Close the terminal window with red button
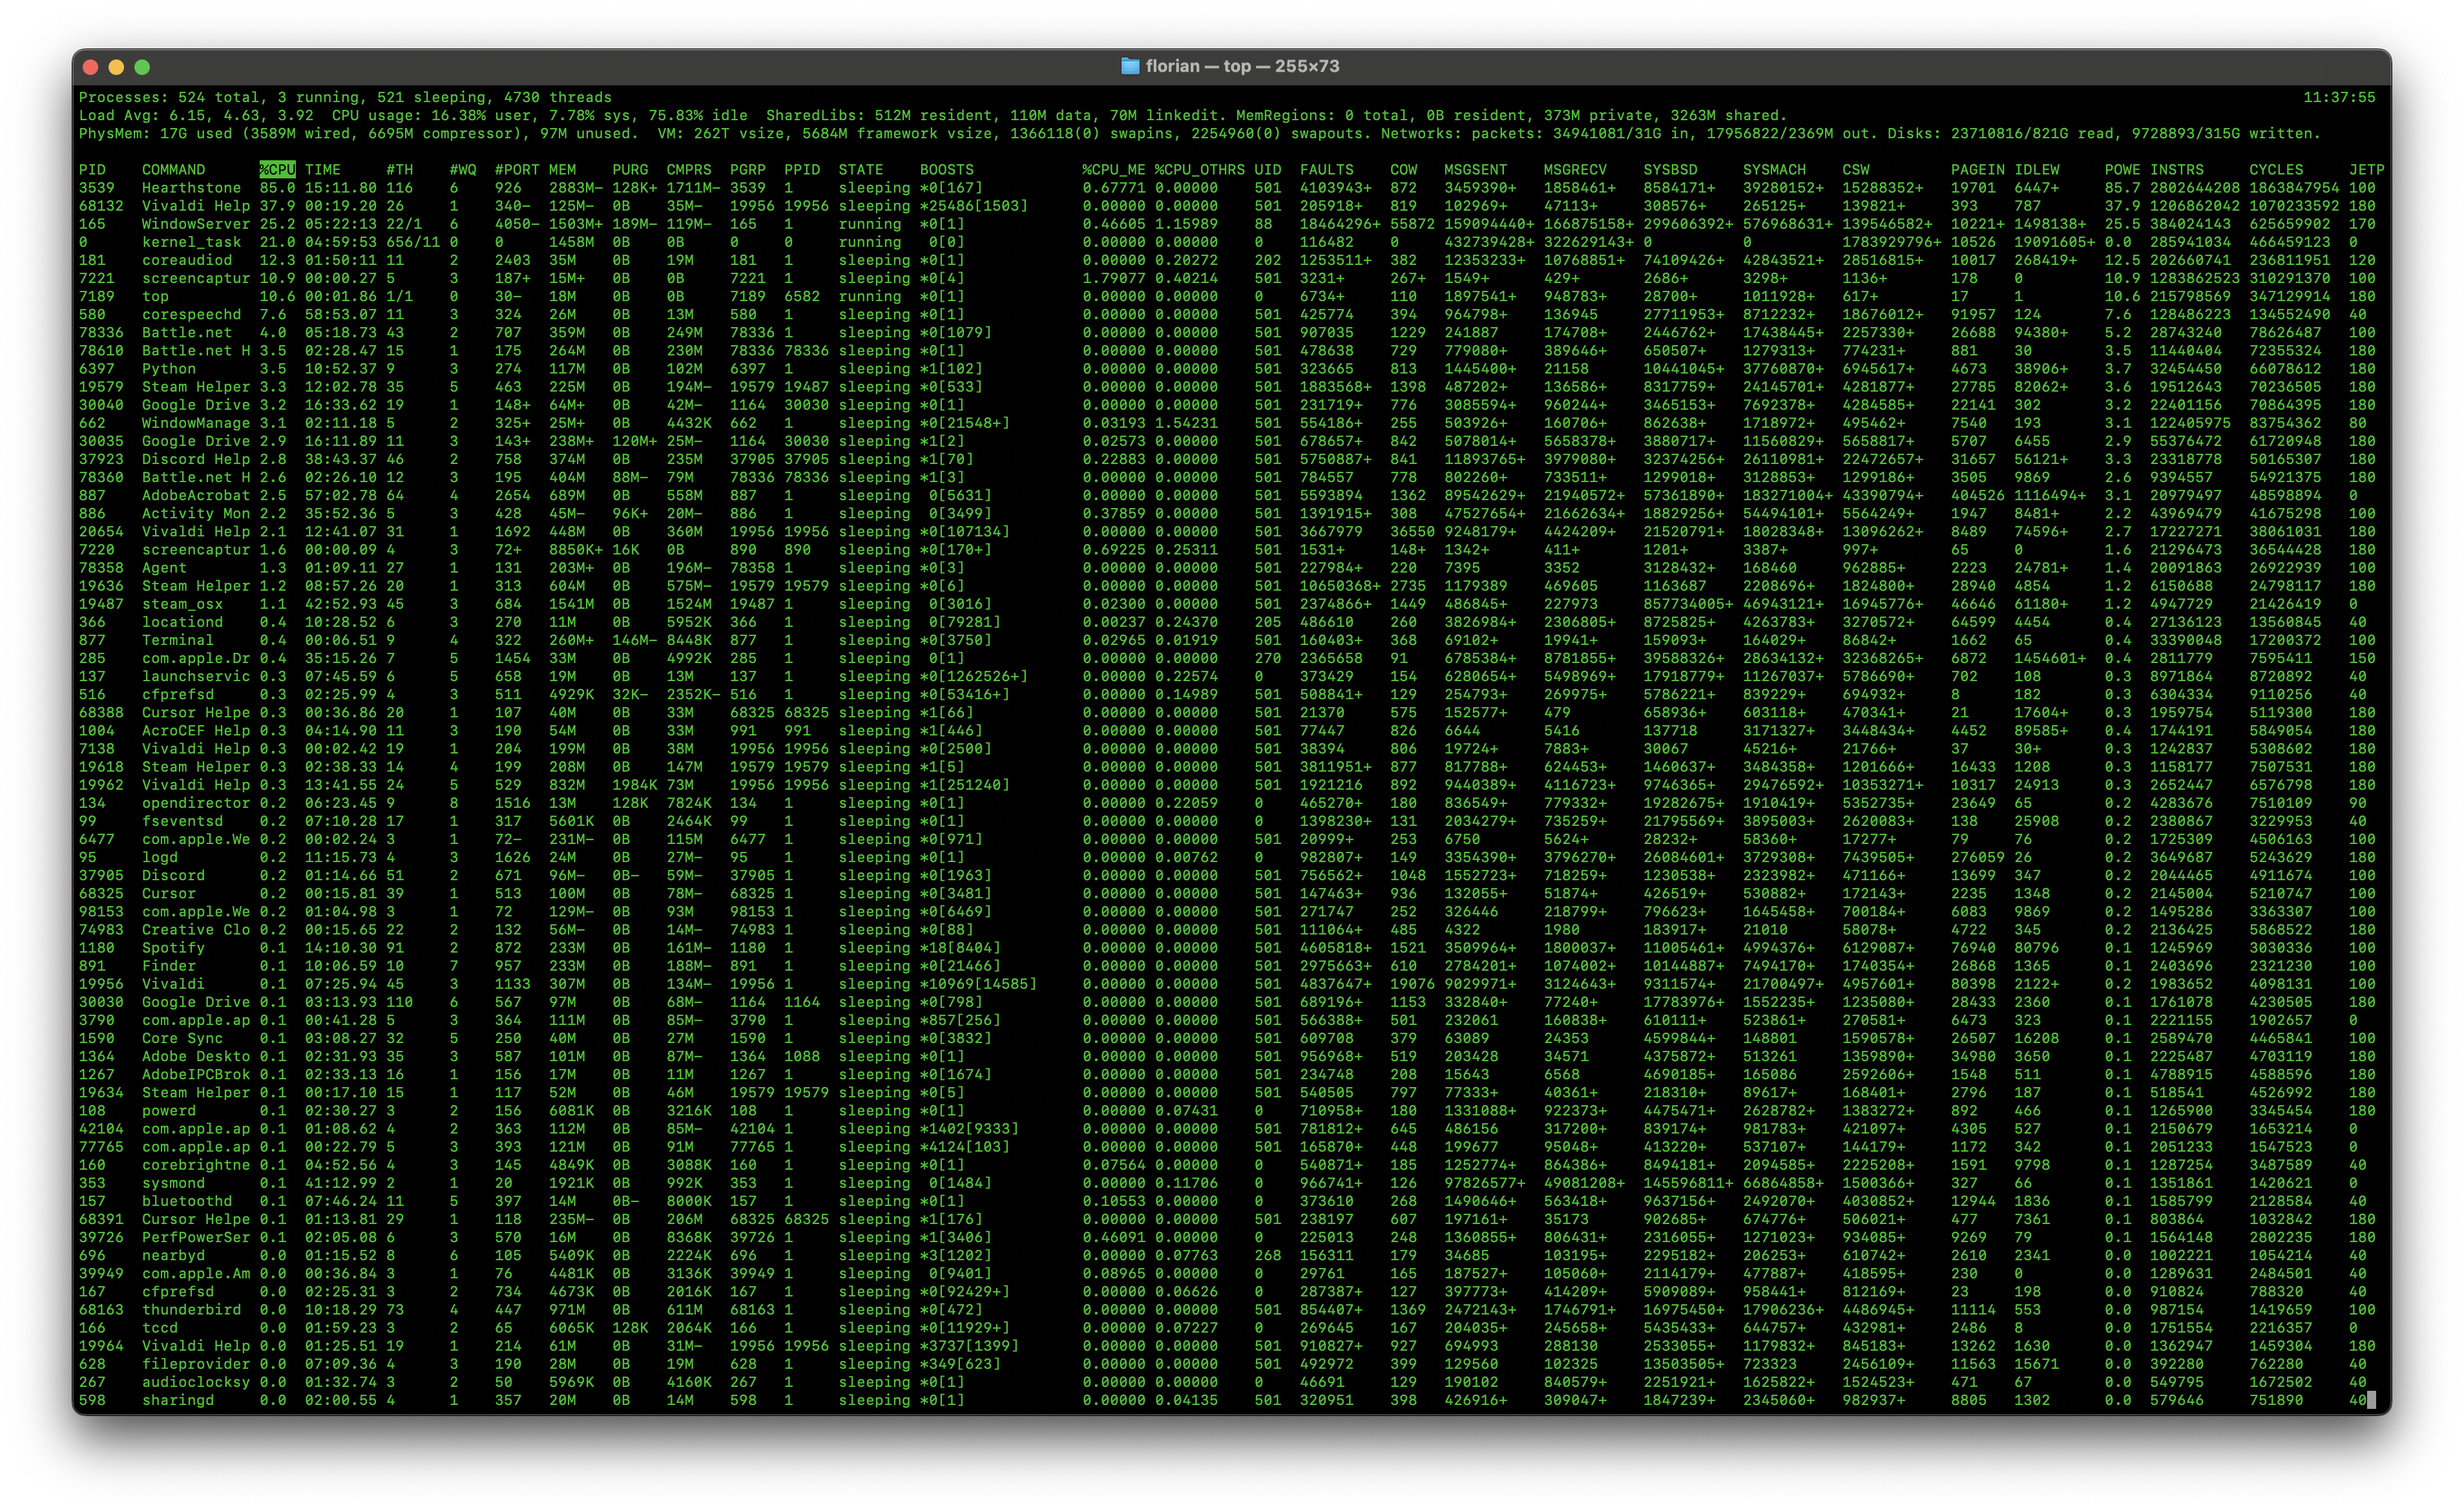This screenshot has width=2464, height=1511. pos(90,67)
